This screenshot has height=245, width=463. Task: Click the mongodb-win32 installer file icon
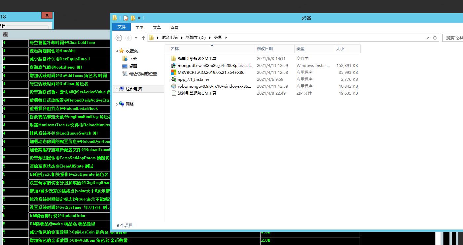[x=174, y=65]
